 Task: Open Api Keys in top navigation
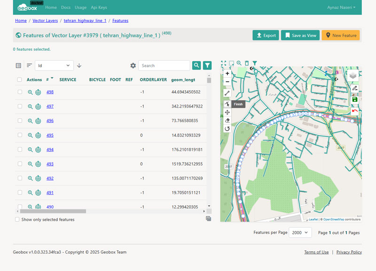99,8
